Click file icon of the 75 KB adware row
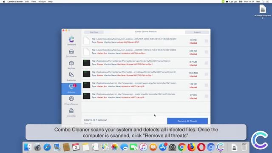The width and height of the screenshot is (272, 153). point(86,41)
